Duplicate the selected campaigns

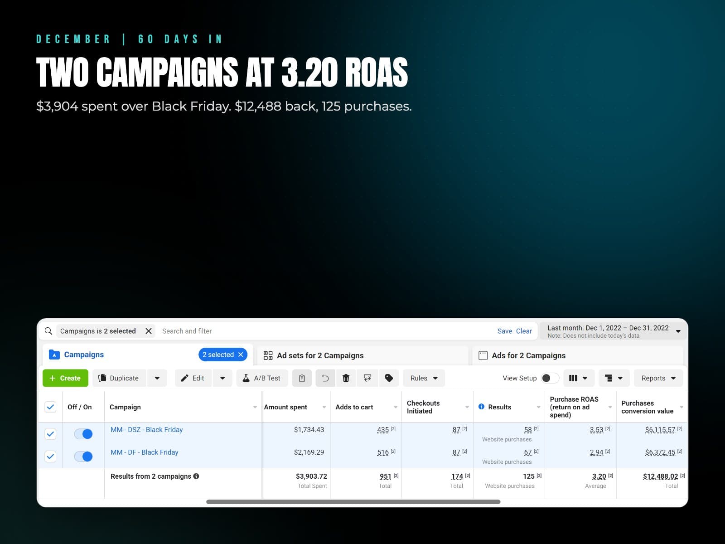point(119,378)
